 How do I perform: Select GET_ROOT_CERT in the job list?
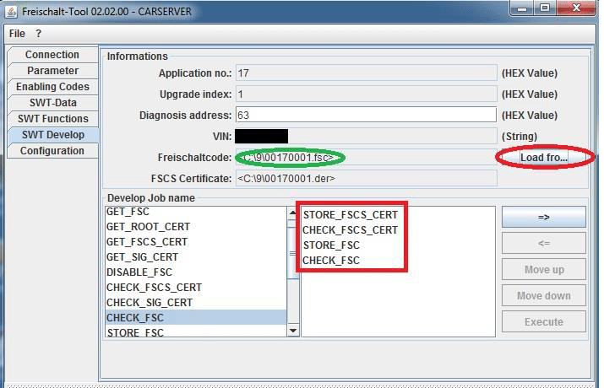pyautogui.click(x=148, y=227)
